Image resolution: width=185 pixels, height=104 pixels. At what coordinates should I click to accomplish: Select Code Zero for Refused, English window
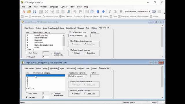coord(85,53)
